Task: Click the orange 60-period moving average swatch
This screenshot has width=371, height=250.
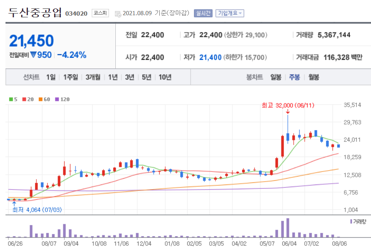Action: click(41, 99)
